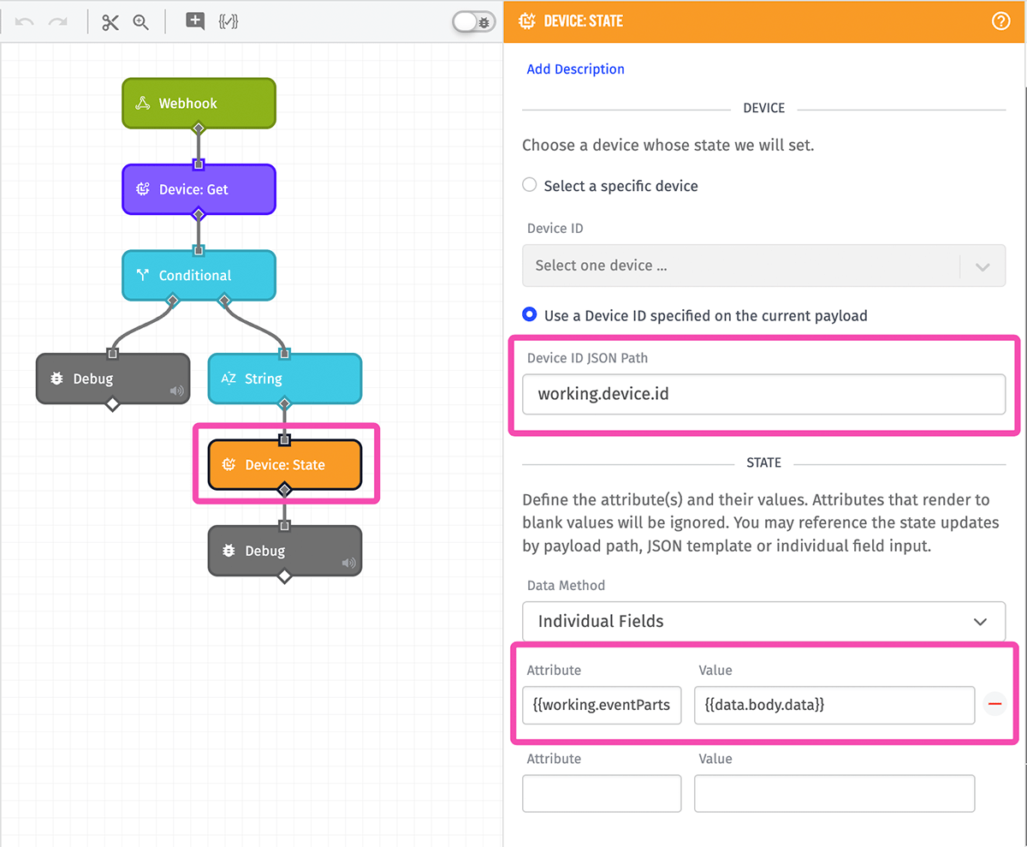Click speaker icon on left Debug node

(x=176, y=391)
